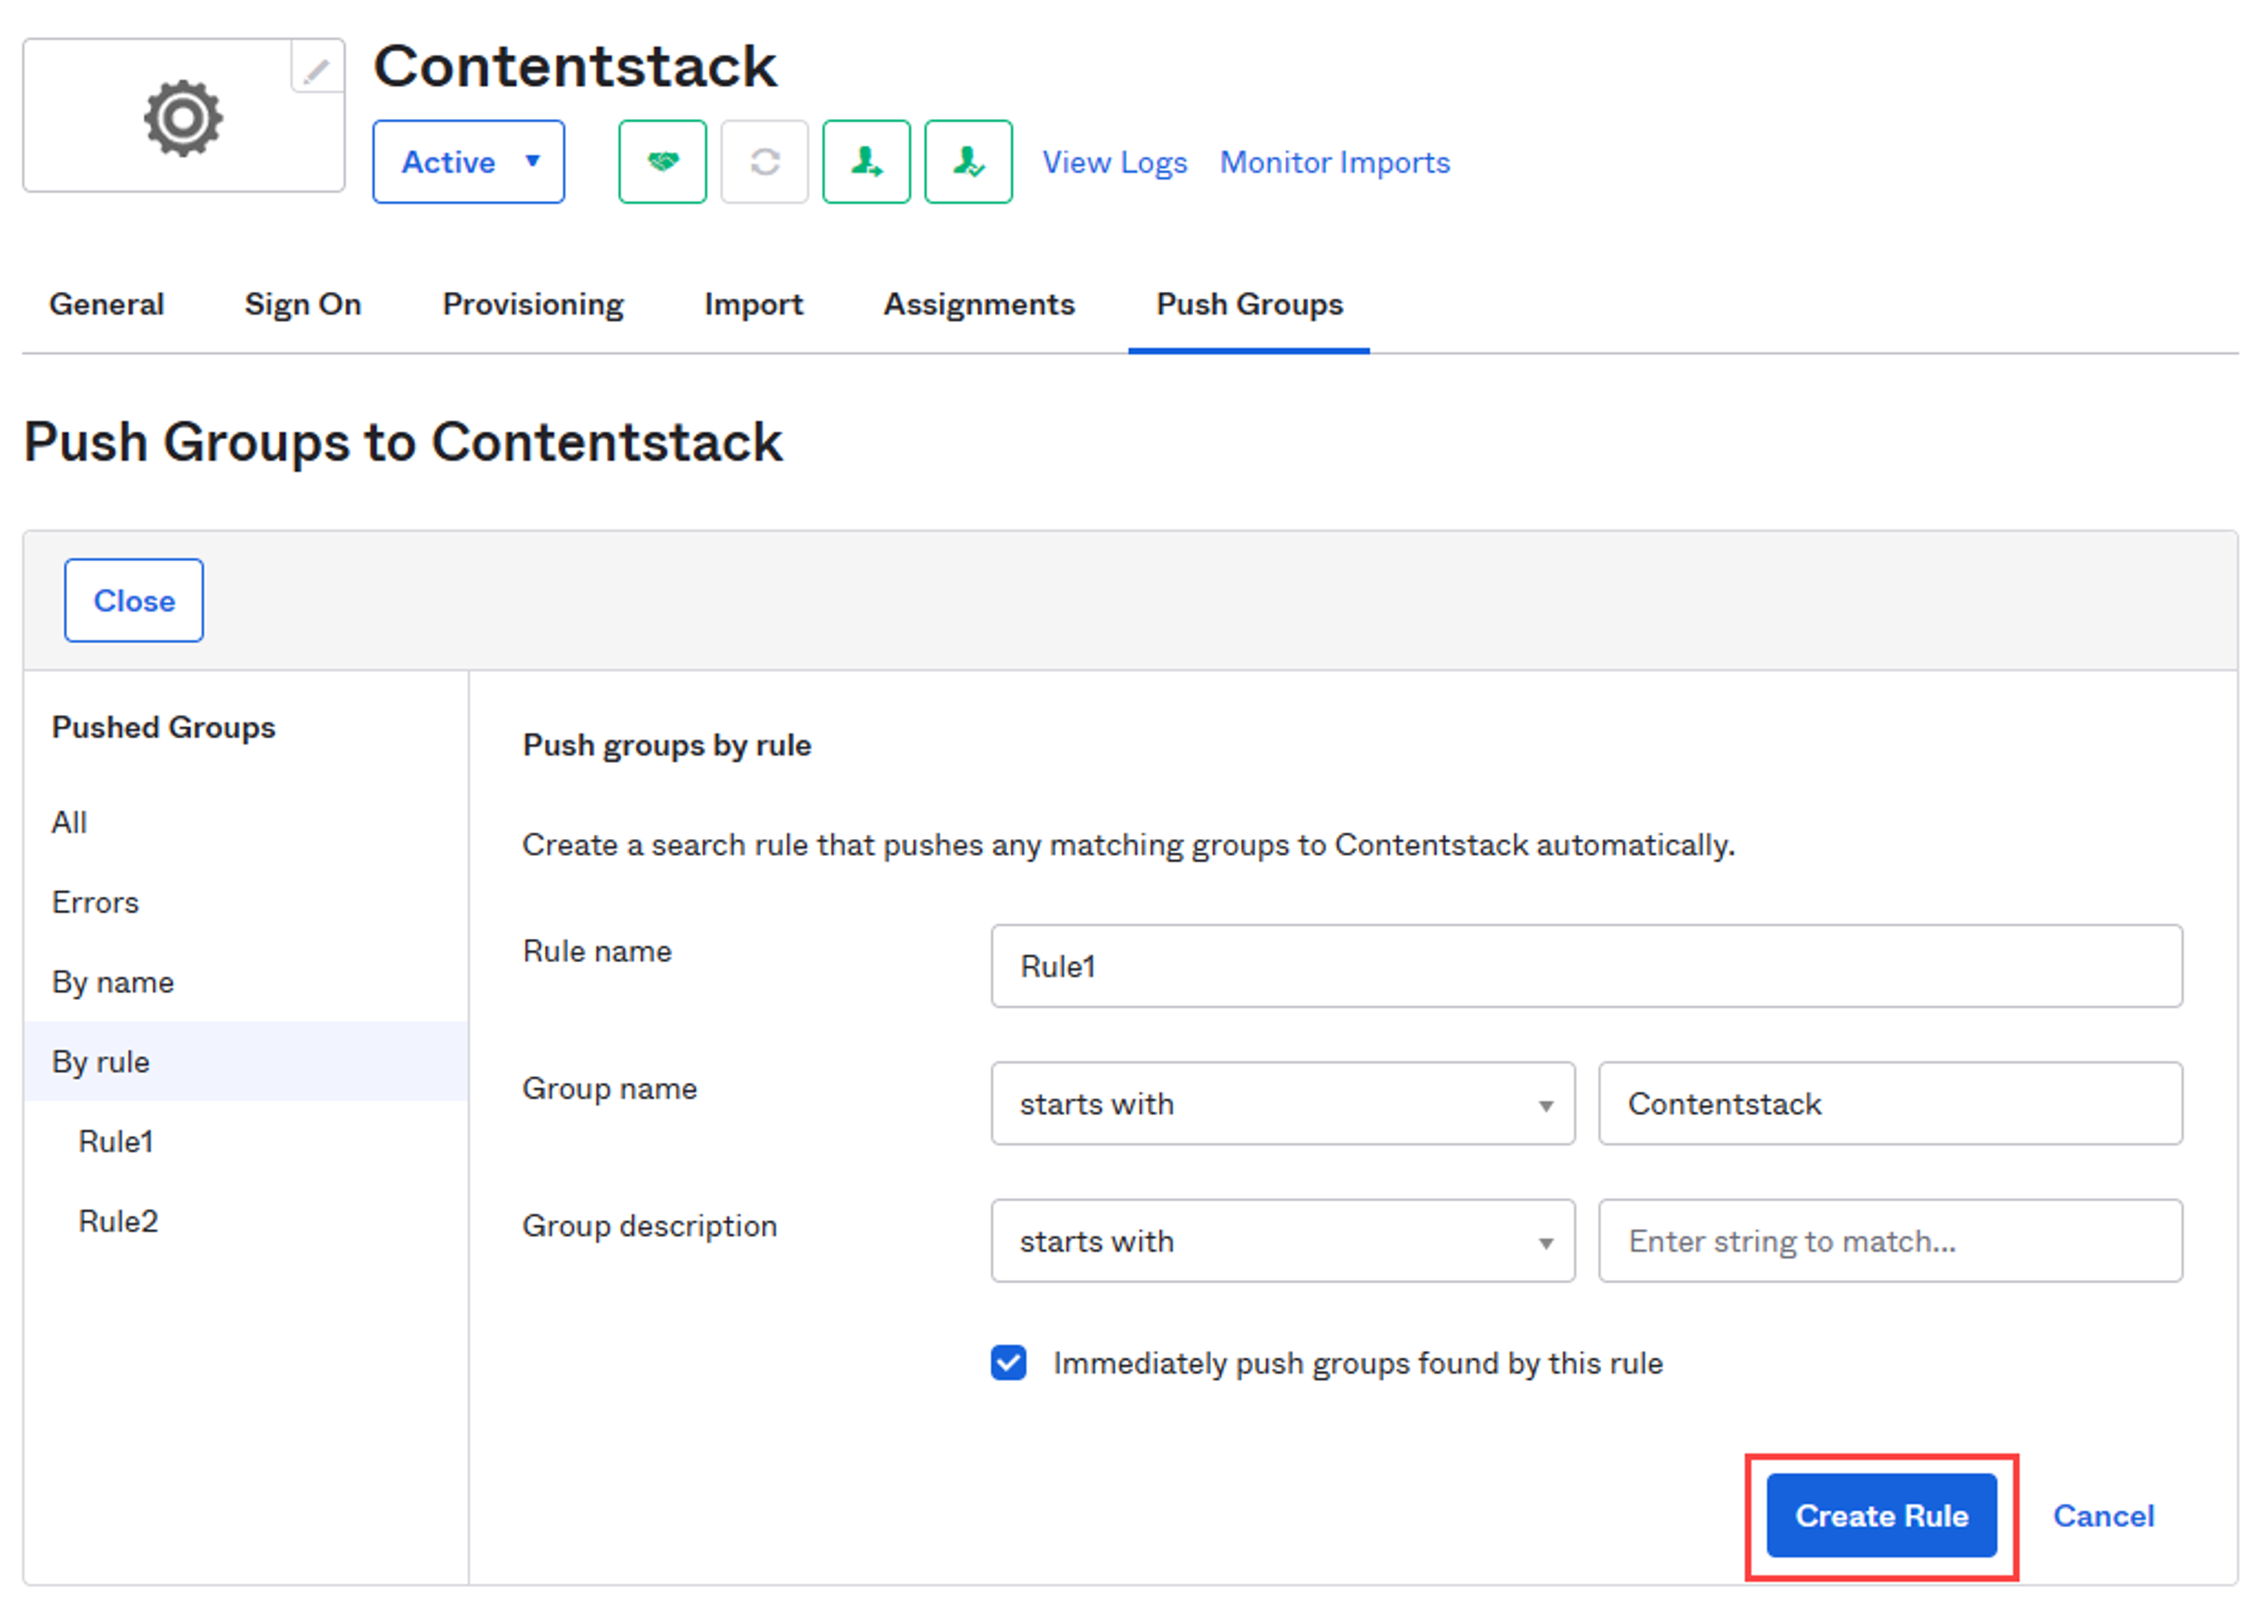Viewport: 2268px width, 1624px height.
Task: Click the Group description match string field
Action: coord(1890,1240)
